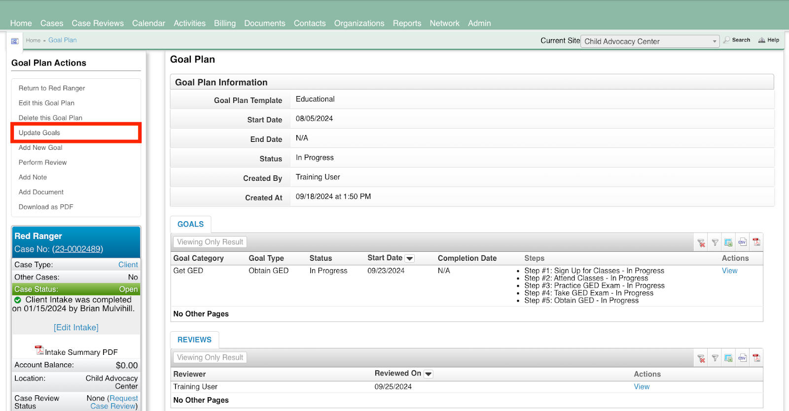
Task: Export the Reviews table as CSV
Action: 742,358
